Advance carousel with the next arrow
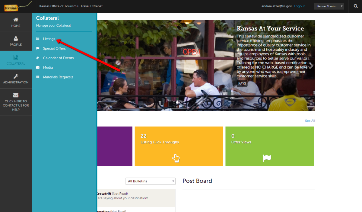Image resolution: width=362 pixels, height=212 pixels. tap(311, 66)
